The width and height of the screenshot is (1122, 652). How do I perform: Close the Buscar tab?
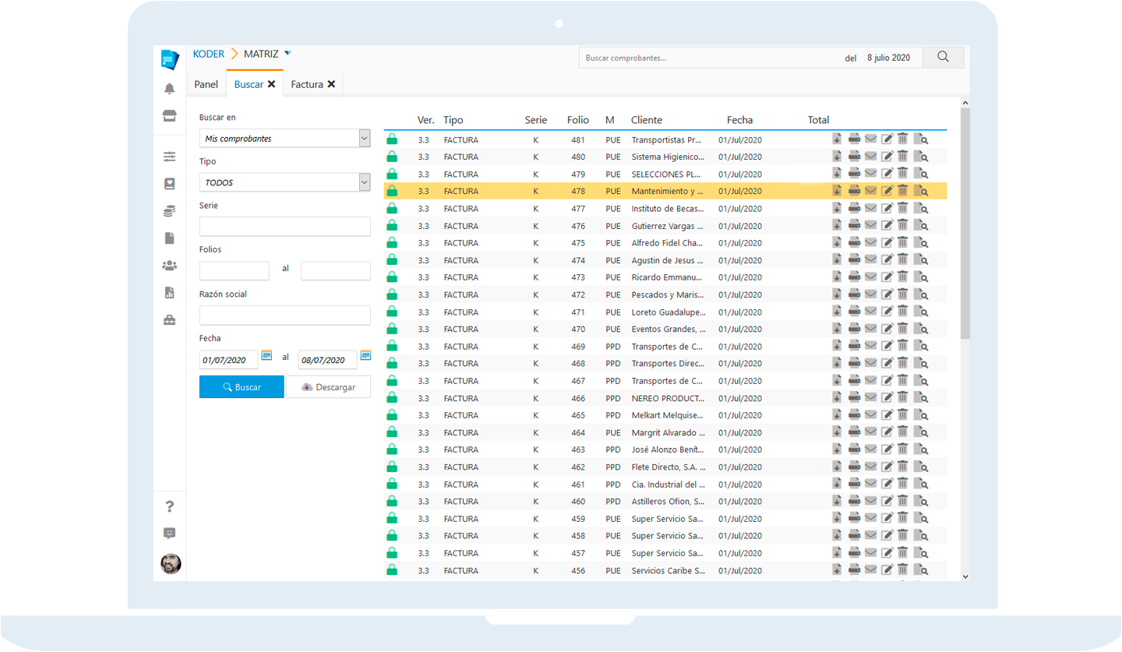click(271, 84)
